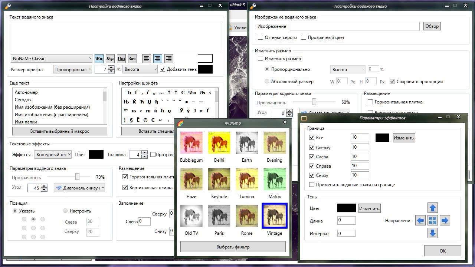Select the center shadow direction icon
The height and width of the screenshot is (267, 475).
pyautogui.click(x=433, y=220)
